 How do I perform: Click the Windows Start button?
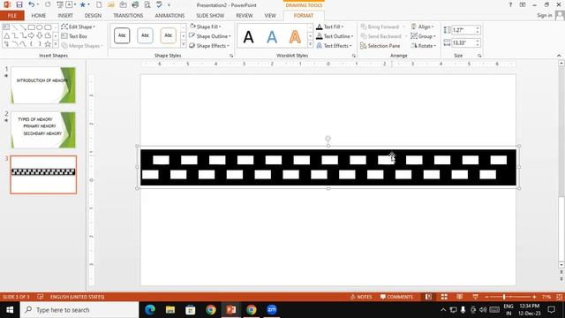pyautogui.click(x=10, y=310)
